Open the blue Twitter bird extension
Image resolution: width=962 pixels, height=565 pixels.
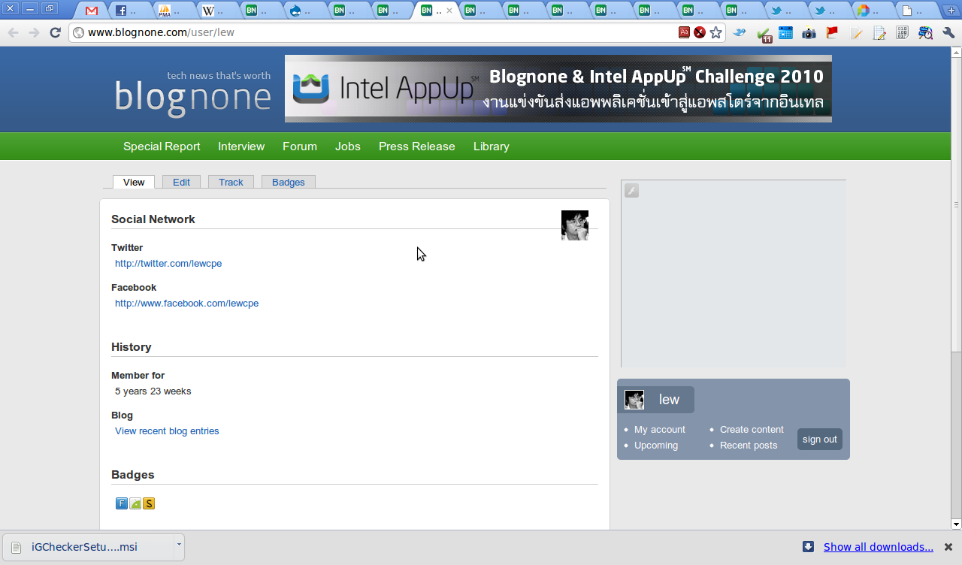tap(740, 32)
